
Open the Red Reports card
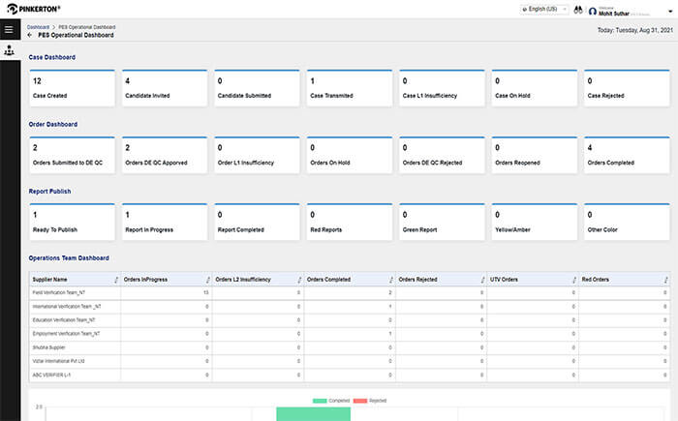pos(350,222)
